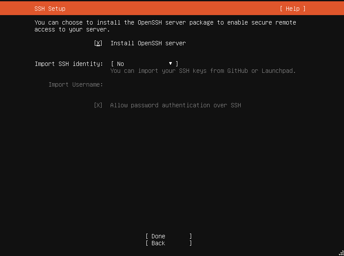The height and width of the screenshot is (256, 344).
Task: Open the Import SSH identity dropdown
Action: 145,64
